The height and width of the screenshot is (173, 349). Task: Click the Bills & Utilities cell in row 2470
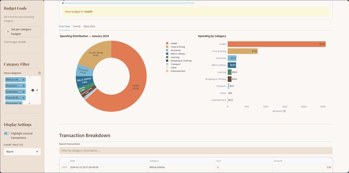[181, 167]
